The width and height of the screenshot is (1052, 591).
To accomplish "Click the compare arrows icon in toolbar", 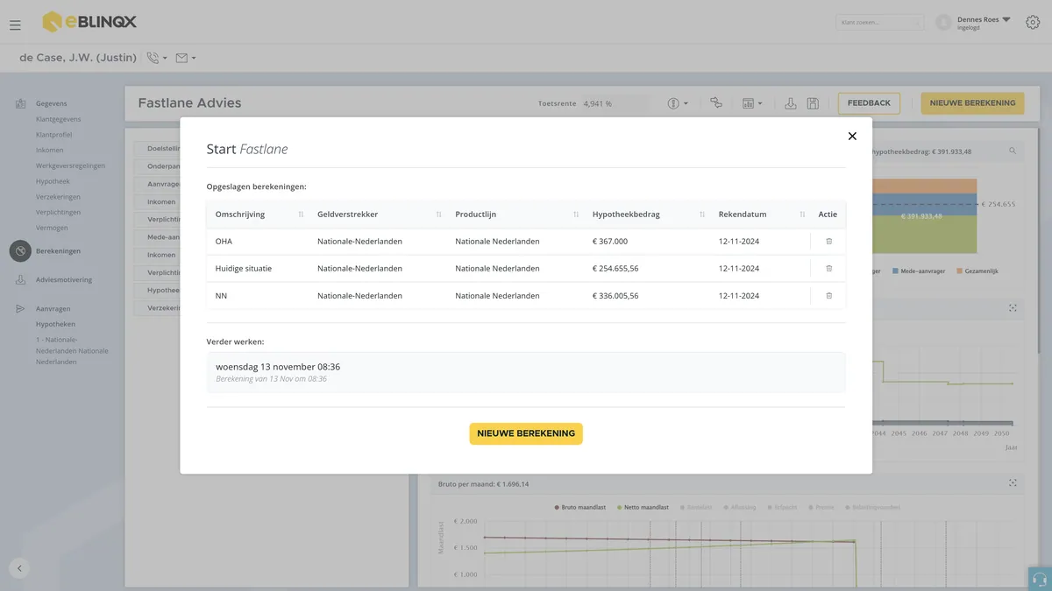I will (x=716, y=103).
